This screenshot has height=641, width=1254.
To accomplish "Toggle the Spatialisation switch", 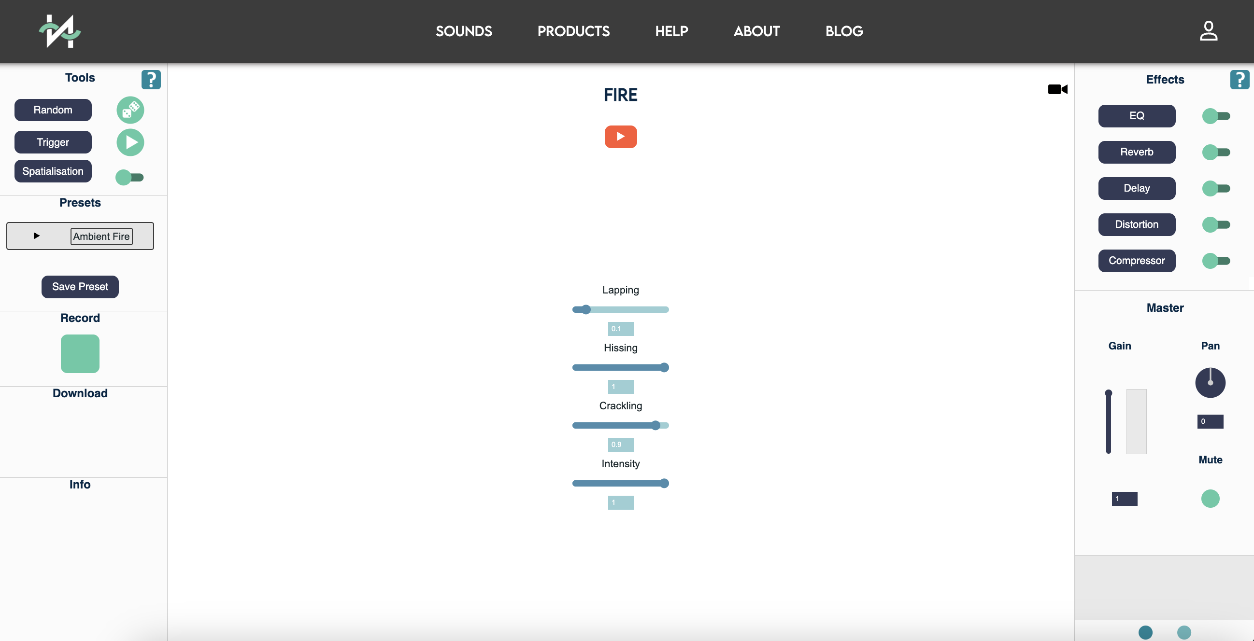I will click(129, 178).
